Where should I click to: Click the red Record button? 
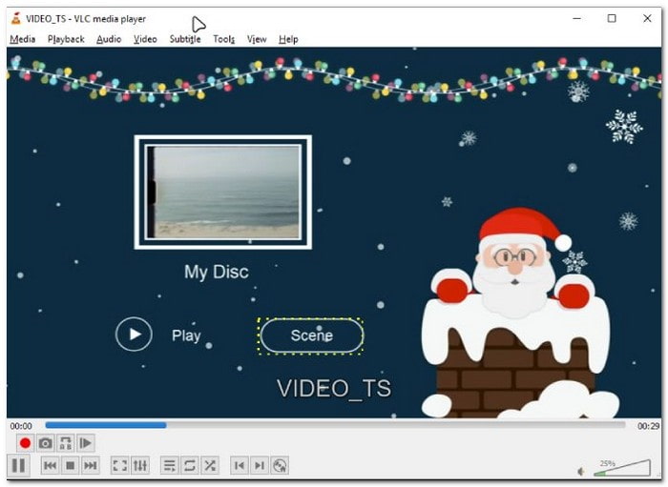tap(25, 443)
